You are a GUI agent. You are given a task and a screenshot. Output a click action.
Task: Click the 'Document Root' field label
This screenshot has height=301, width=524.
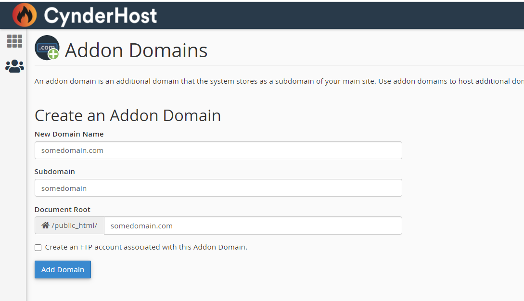pos(63,210)
